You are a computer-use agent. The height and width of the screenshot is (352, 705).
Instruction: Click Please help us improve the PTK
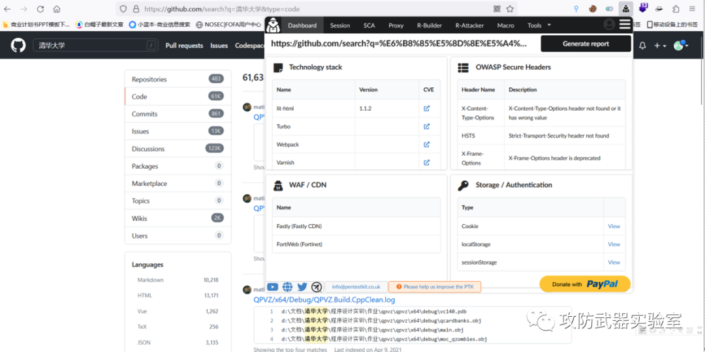pos(434,286)
